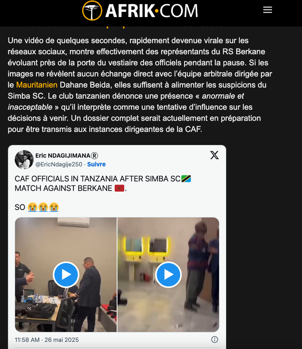Screen dimensions: 302x349
Task: Click the crying emojis after SO
Action: pyautogui.click(x=43, y=207)
